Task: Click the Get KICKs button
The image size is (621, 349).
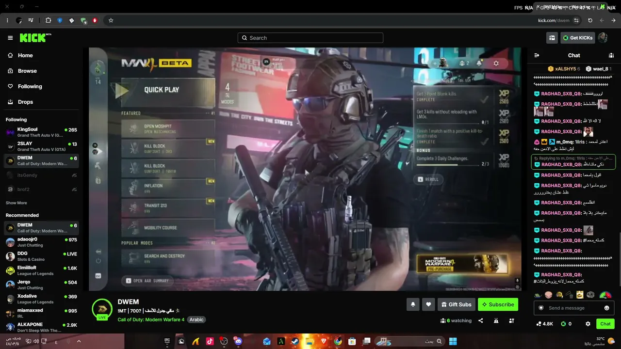Action: (577, 38)
